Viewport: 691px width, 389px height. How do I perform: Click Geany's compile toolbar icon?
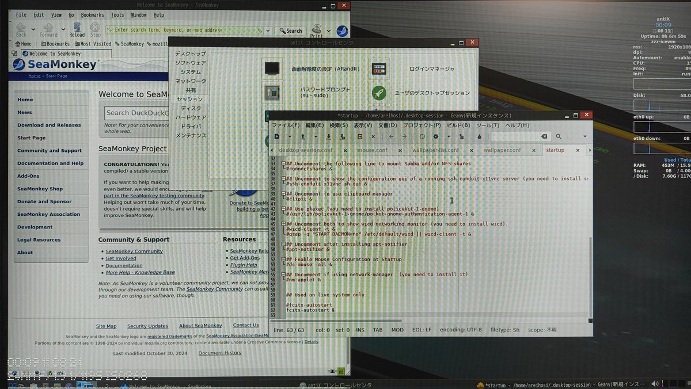point(422,136)
